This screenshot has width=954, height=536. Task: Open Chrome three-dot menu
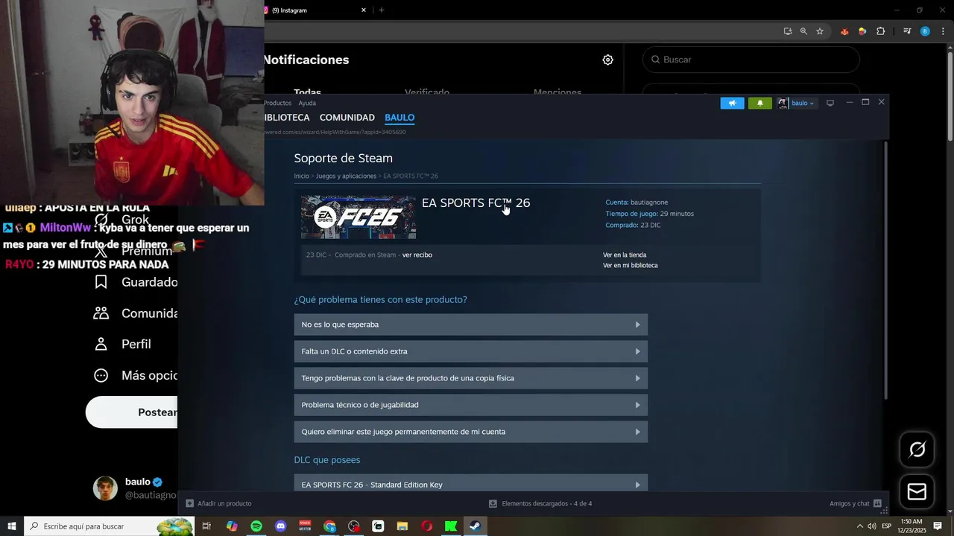click(944, 31)
